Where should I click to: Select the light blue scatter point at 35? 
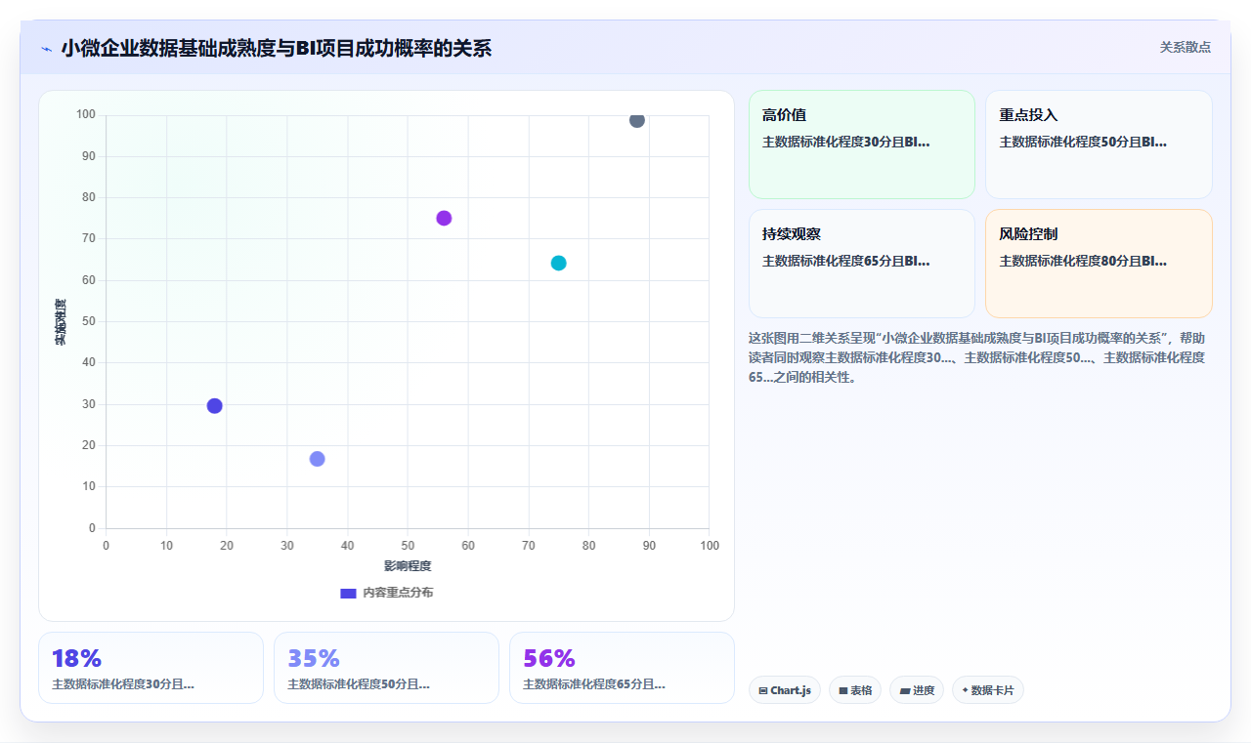[317, 459]
